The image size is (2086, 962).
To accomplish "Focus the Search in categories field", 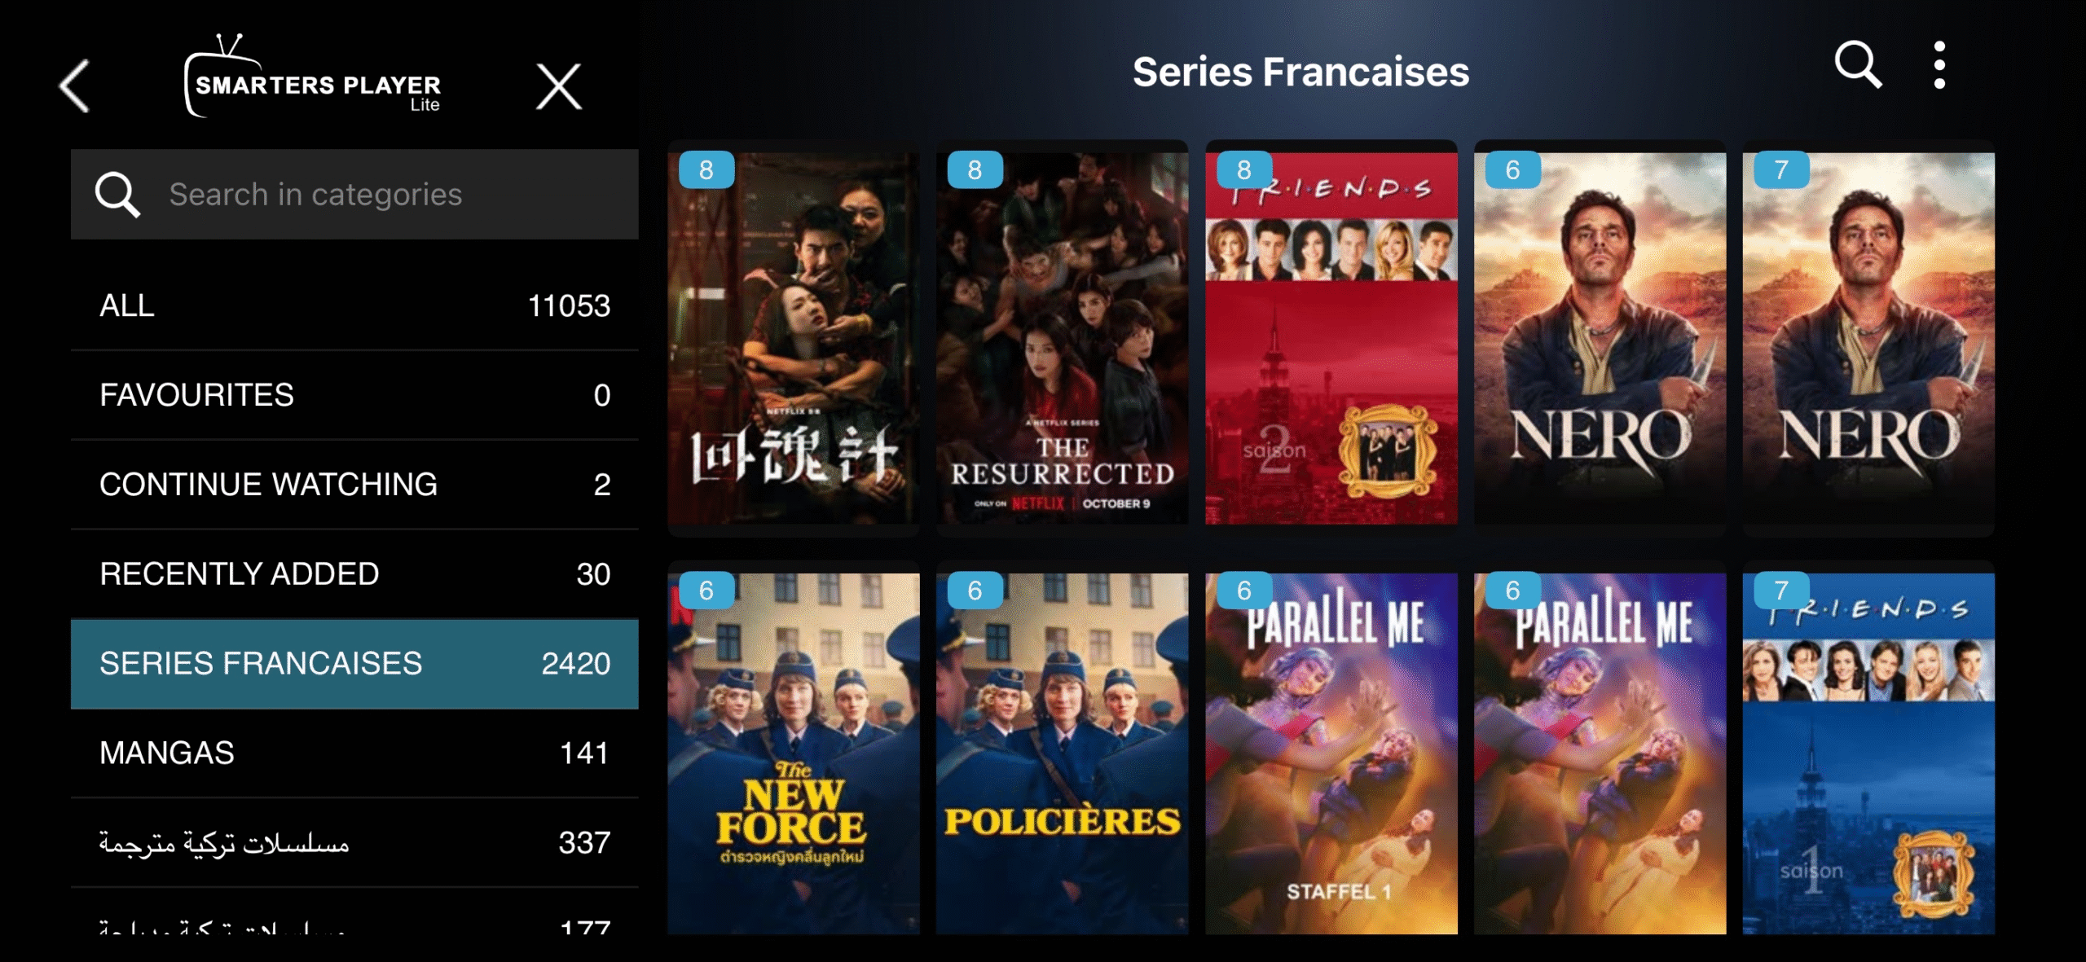I will pyautogui.click(x=354, y=194).
